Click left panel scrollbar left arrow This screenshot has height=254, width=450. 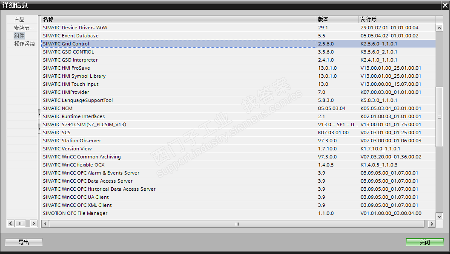pyautogui.click(x=11, y=223)
